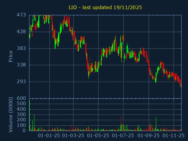Screen dimensions: 188x141
Task: Click the 100 volume axis label
Action: (x=21, y=125)
